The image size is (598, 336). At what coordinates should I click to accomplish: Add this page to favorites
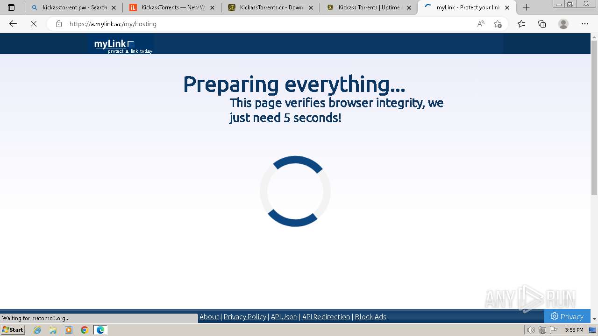[x=498, y=24]
